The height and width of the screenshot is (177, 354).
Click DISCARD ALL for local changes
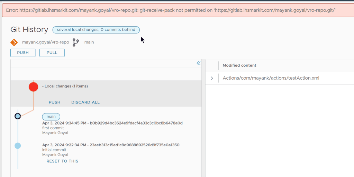click(85, 102)
